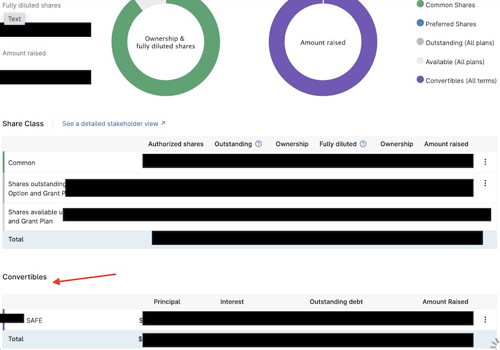Click the SAFE convertible row label
500x350 pixels.
pyautogui.click(x=34, y=320)
